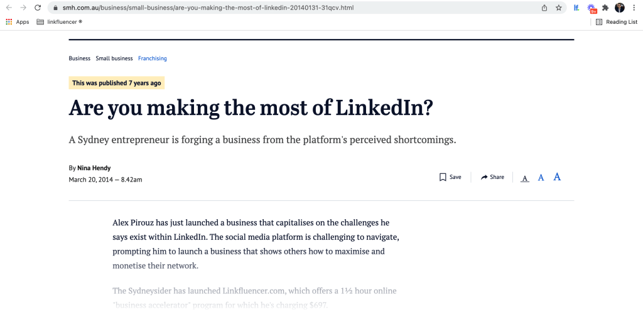Open the linkfluencer bookmark folder
Image resolution: width=643 pixels, height=314 pixels.
point(60,22)
